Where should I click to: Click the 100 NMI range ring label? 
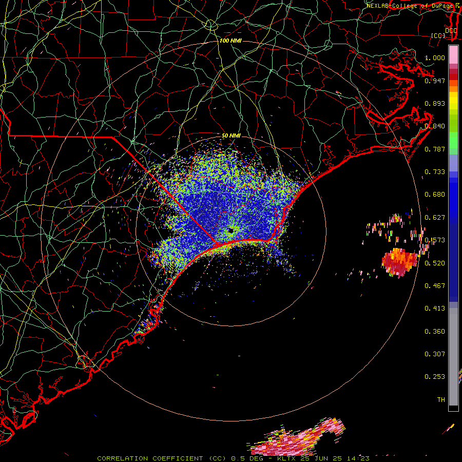[x=230, y=41]
